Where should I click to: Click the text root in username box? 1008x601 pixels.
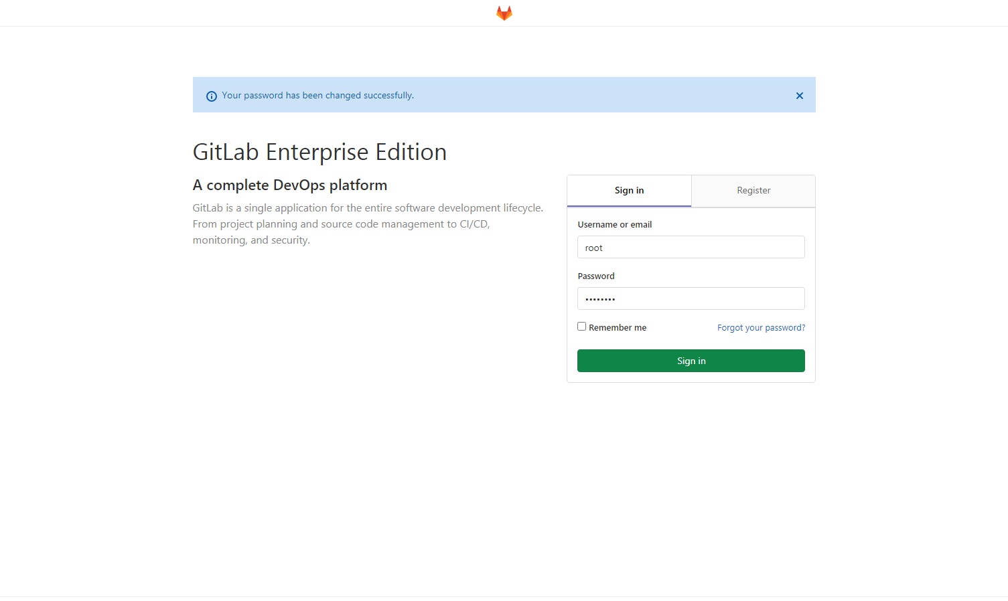(x=593, y=248)
